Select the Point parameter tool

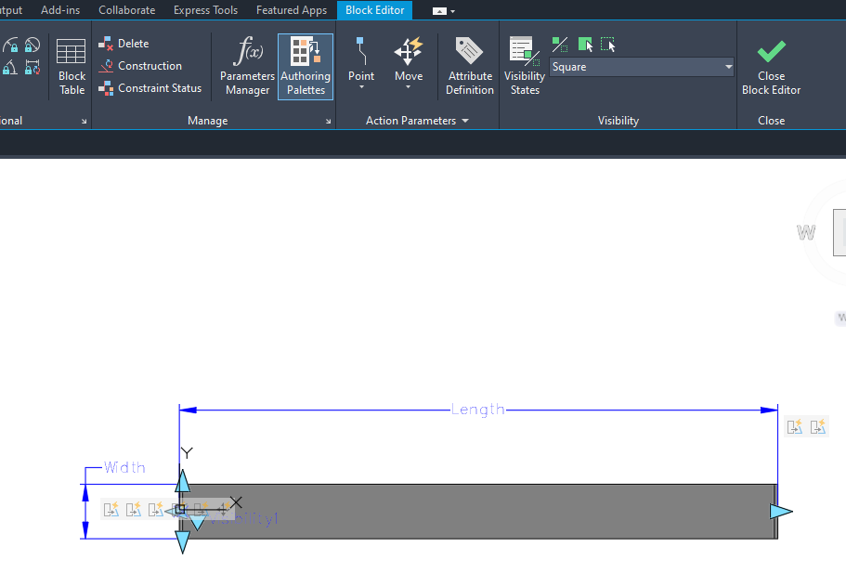pyautogui.click(x=361, y=56)
